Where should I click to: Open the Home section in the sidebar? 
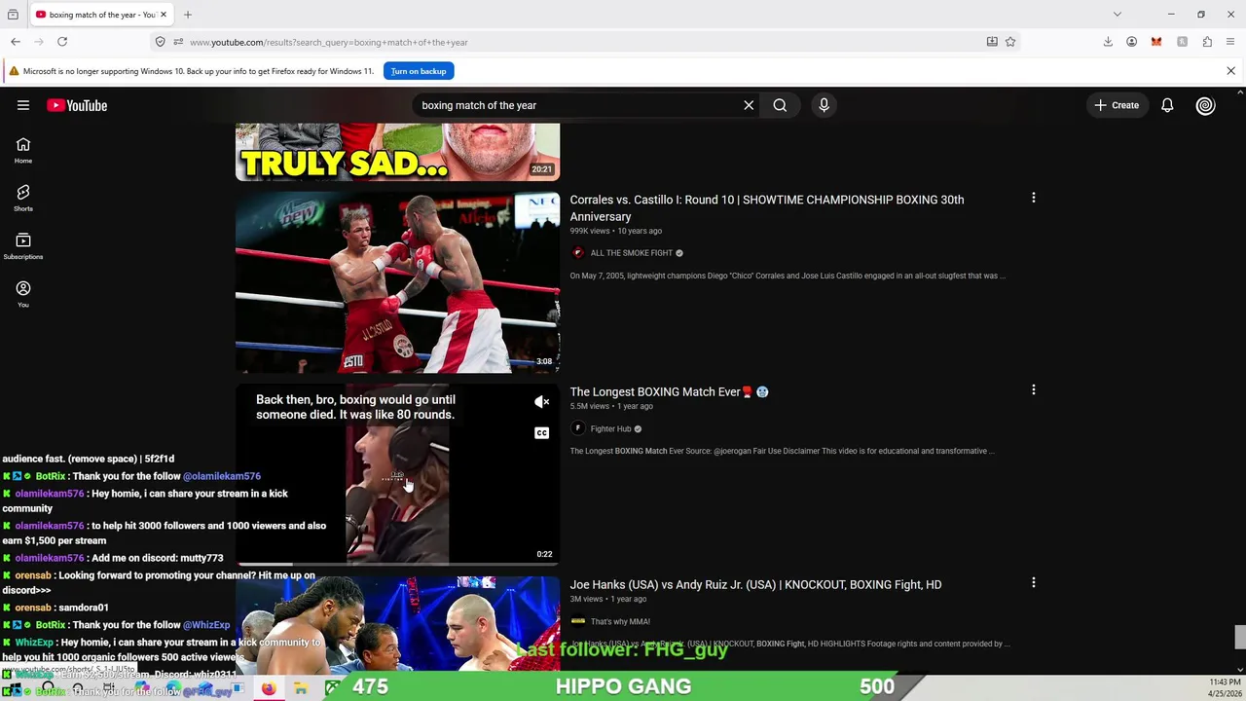23,151
